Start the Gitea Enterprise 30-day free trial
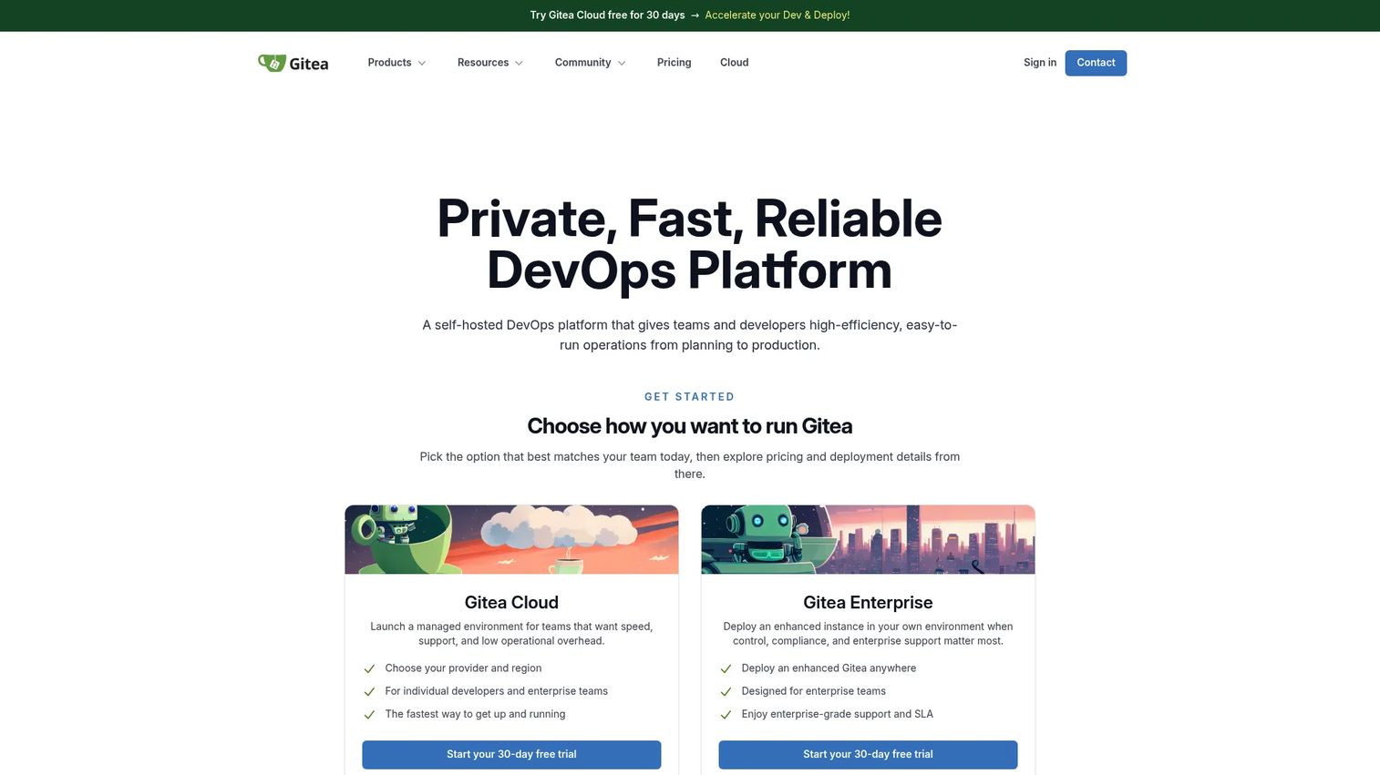 point(868,754)
